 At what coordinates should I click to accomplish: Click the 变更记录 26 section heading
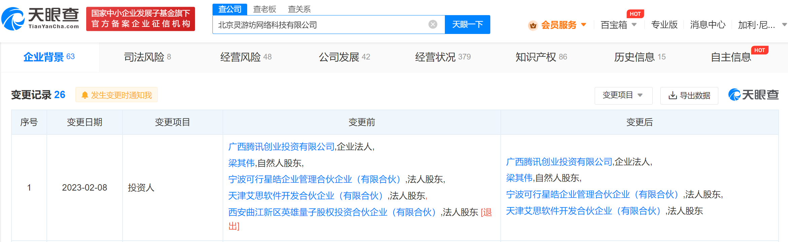point(38,95)
